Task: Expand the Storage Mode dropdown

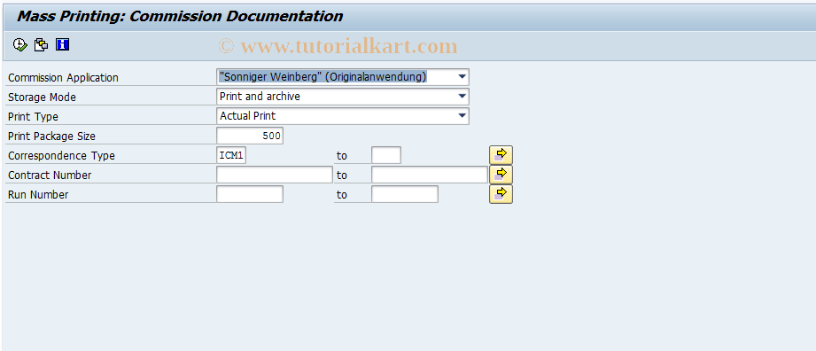Action: click(462, 97)
